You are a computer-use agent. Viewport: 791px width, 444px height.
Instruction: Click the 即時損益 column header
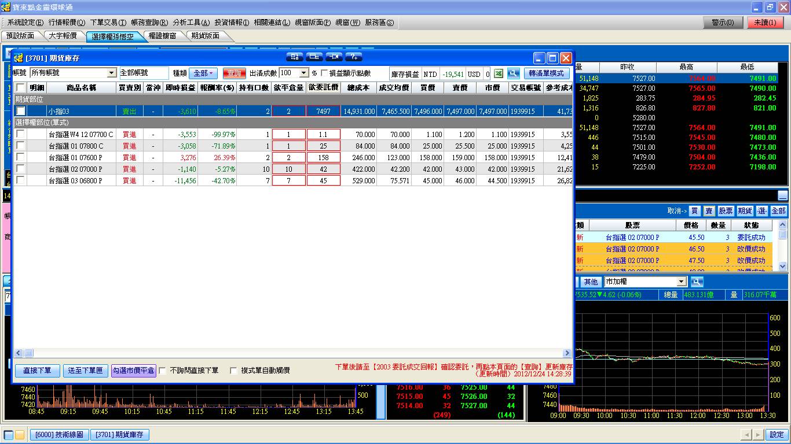(180, 88)
